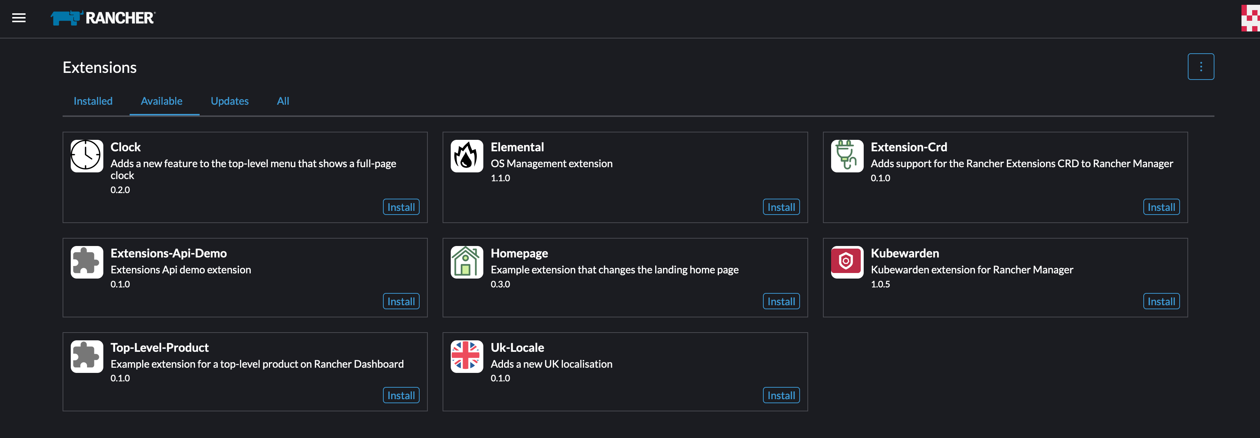Switch to the Updates tab
Viewport: 1260px width, 438px height.
pyautogui.click(x=229, y=101)
